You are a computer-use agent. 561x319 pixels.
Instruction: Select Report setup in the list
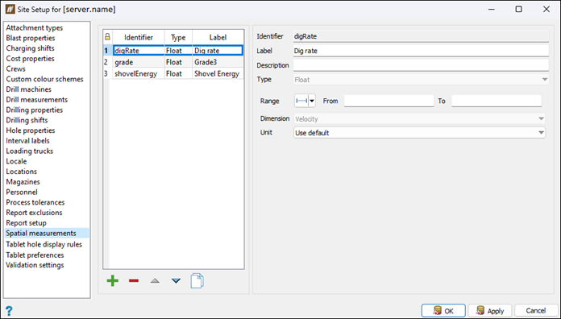pos(26,223)
